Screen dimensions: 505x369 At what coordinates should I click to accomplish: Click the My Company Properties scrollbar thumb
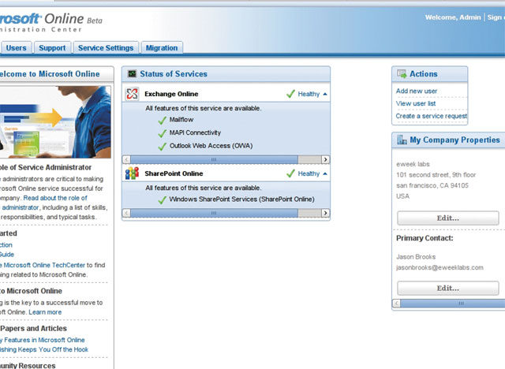tap(453, 304)
